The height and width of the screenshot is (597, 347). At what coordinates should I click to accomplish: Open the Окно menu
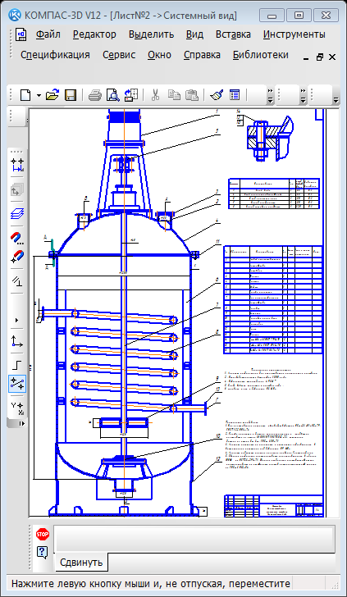159,55
